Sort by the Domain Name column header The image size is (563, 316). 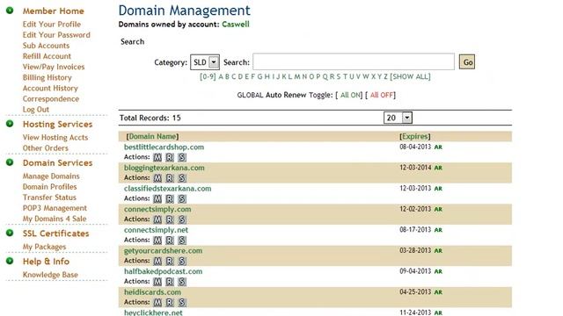click(x=152, y=137)
